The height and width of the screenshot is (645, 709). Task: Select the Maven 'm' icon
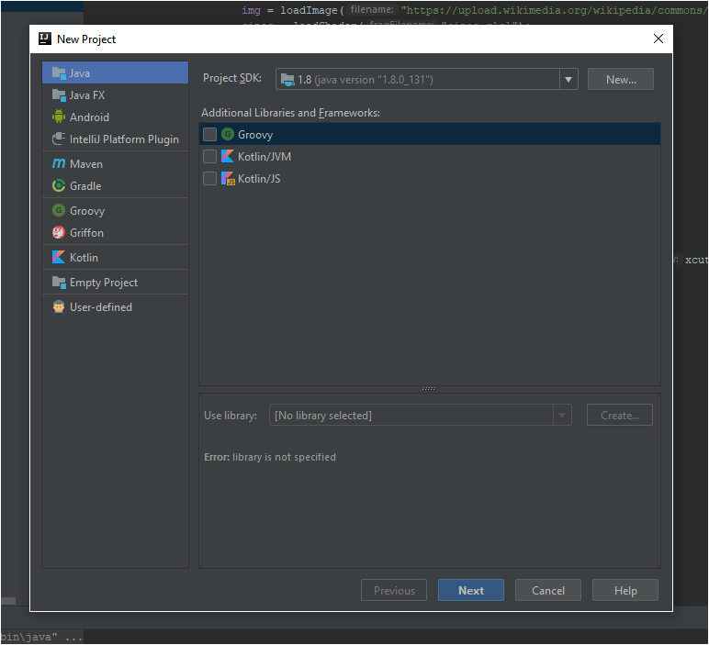59,163
